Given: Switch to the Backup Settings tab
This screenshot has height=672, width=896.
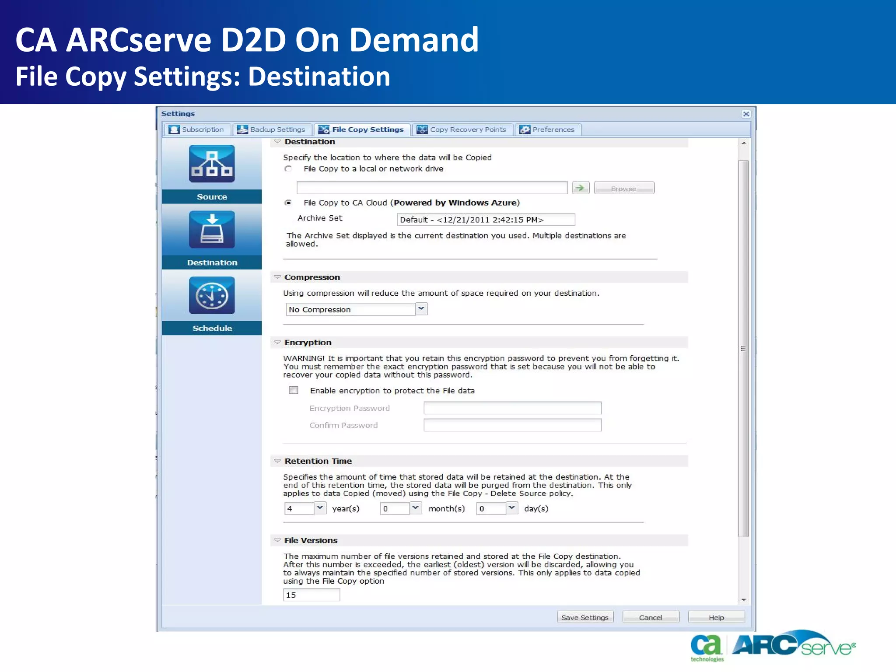Looking at the screenshot, I should (x=273, y=129).
